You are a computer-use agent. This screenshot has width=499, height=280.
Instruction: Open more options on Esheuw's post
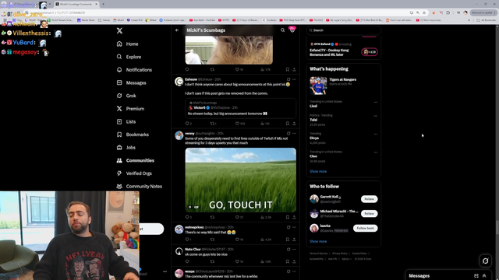coord(294,79)
